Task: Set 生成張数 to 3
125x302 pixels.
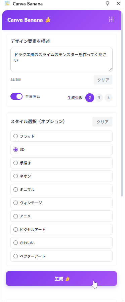Action: (99, 98)
